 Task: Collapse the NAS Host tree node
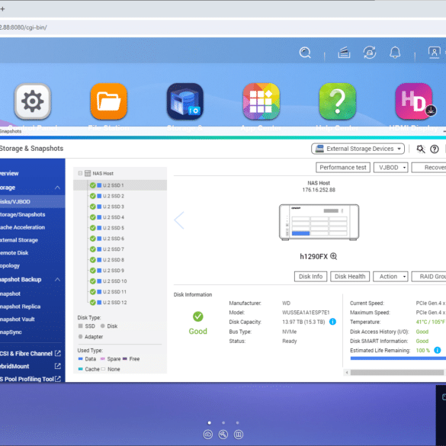coord(80,173)
